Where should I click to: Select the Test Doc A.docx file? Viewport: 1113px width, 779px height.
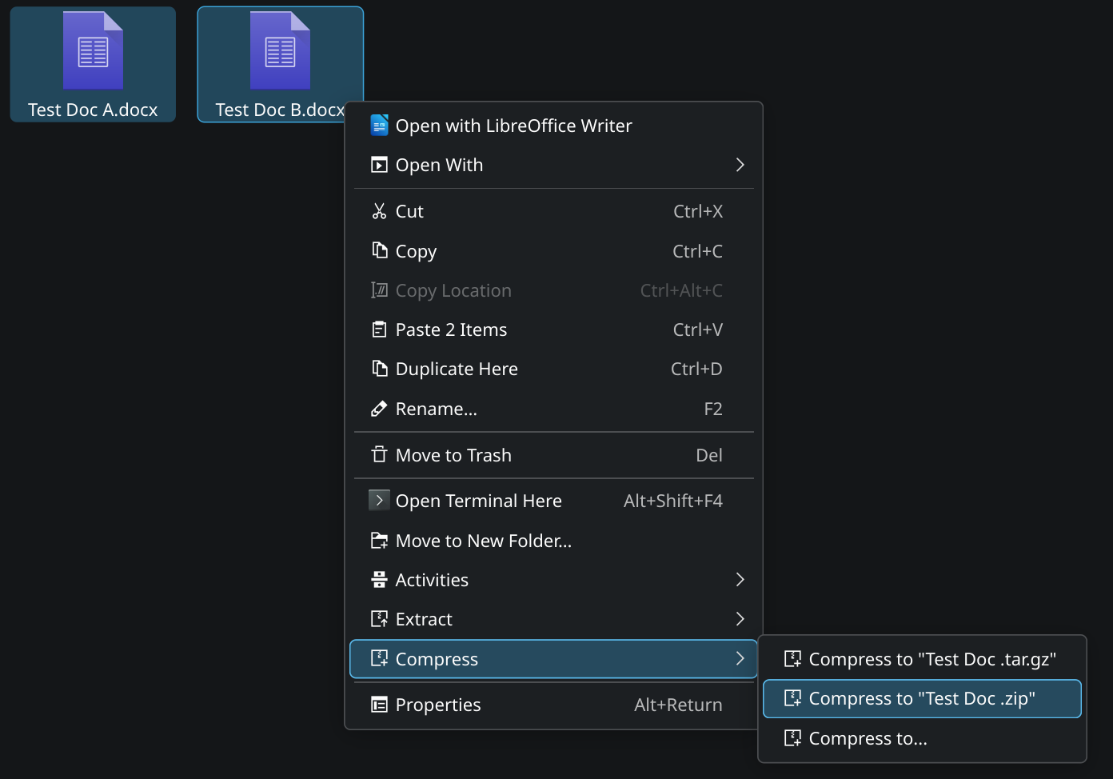(93, 64)
